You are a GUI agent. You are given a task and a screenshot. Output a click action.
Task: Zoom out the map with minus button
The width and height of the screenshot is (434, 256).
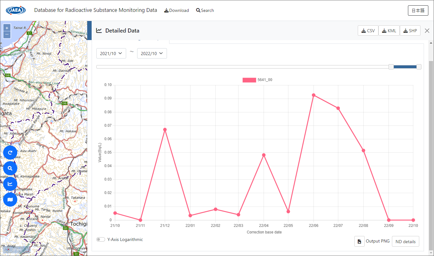7,34
